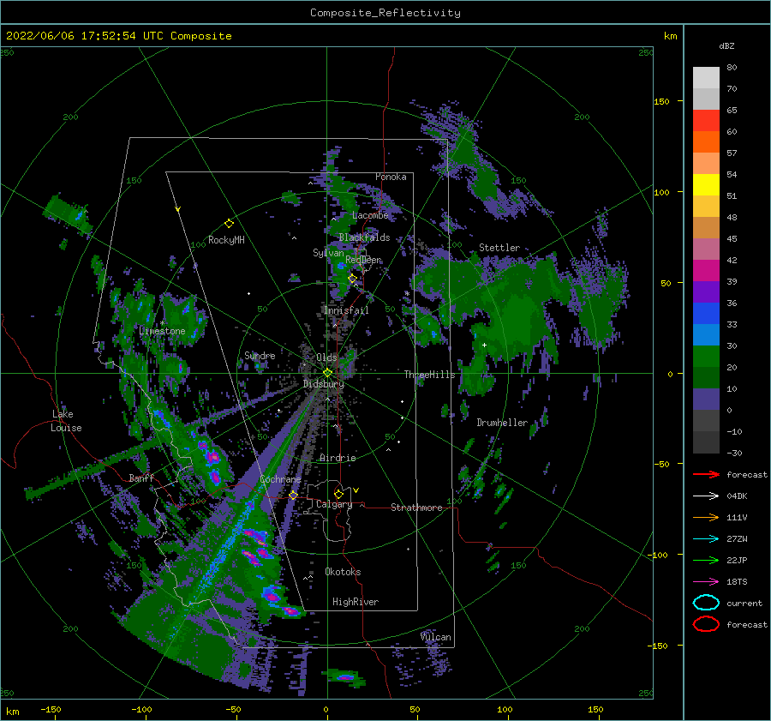This screenshot has width=771, height=721.
Task: Click the Lake Louise label
Action: (x=66, y=421)
